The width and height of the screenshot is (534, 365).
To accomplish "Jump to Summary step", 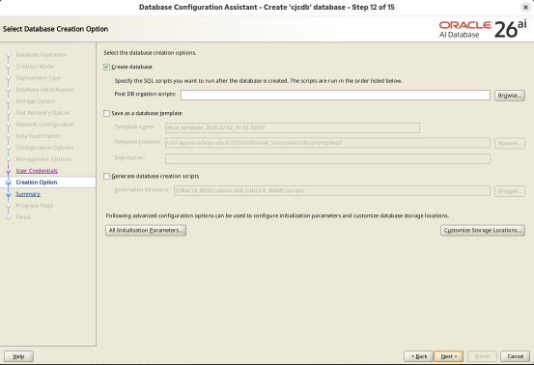I will point(28,194).
